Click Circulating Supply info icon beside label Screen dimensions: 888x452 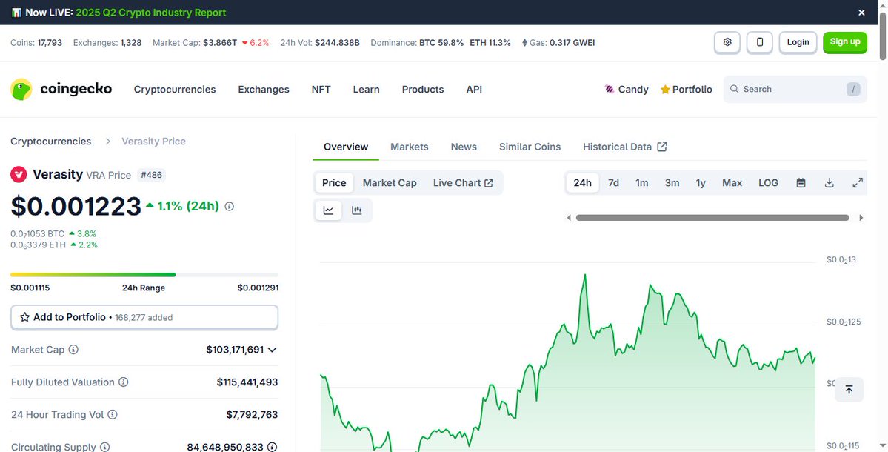click(x=104, y=447)
